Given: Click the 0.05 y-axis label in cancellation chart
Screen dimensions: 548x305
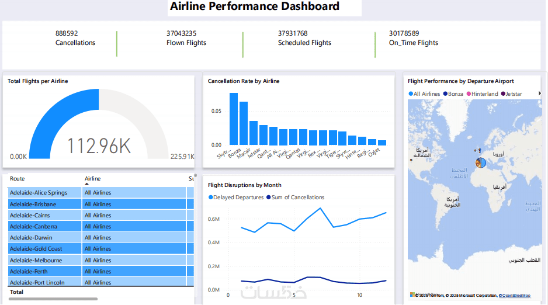Looking at the screenshot, I should pyautogui.click(x=216, y=111).
